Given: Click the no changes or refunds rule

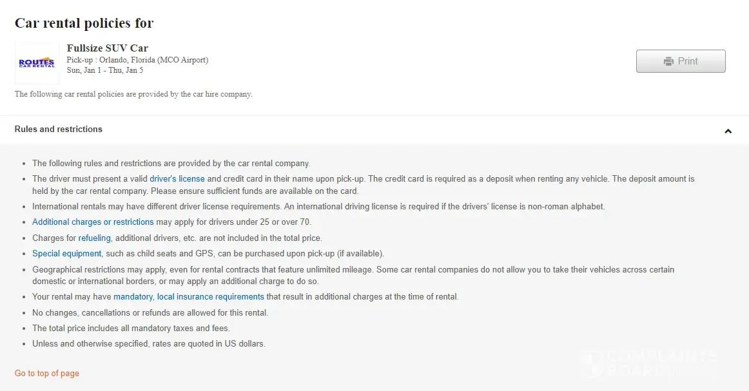Looking at the screenshot, I should 150,313.
